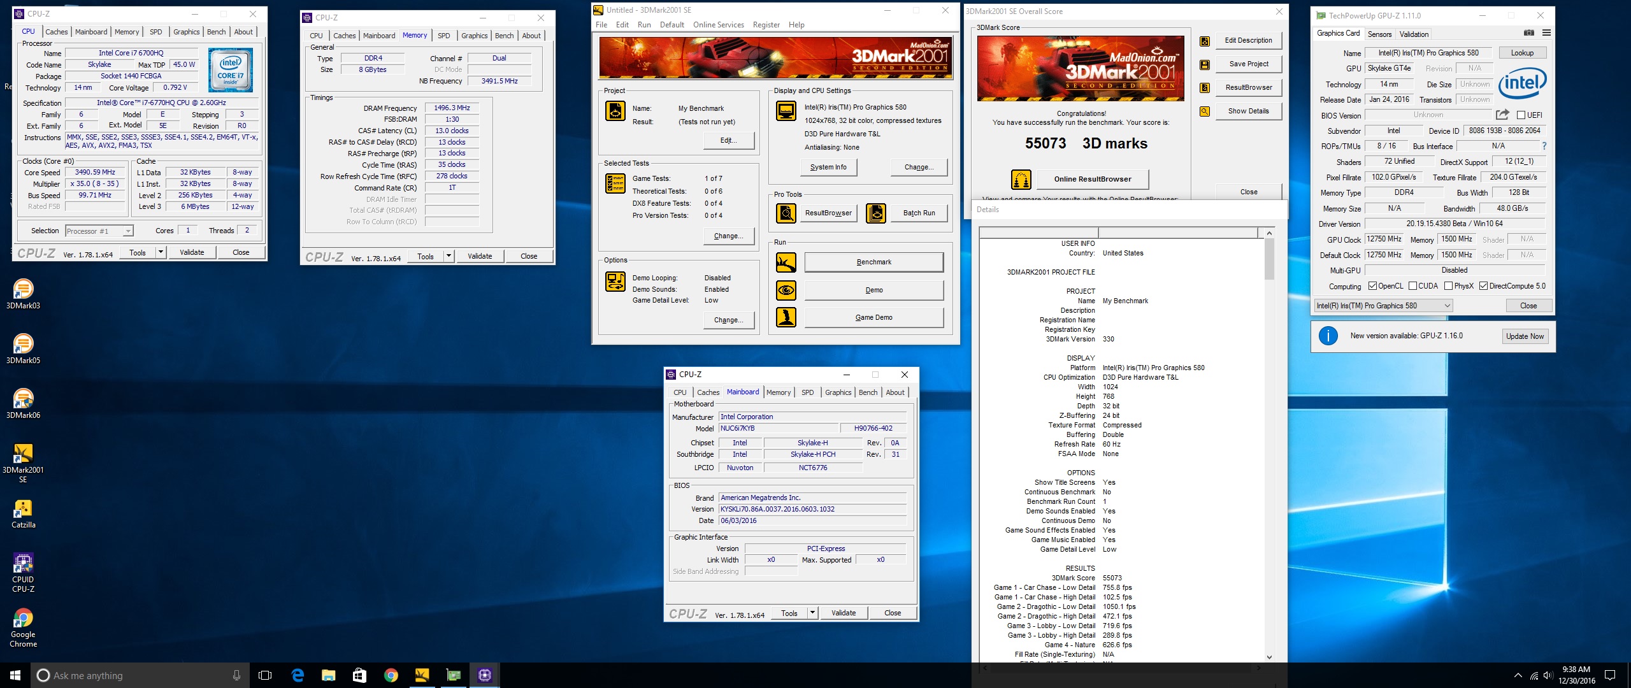Click 3DMark2001 taskbar icon
The height and width of the screenshot is (688, 1631).
click(422, 675)
